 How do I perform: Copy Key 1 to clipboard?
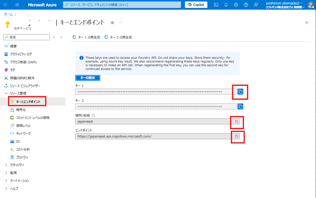click(x=240, y=92)
